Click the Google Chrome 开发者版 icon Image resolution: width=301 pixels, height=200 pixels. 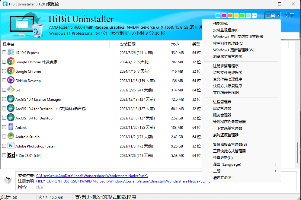point(11,62)
